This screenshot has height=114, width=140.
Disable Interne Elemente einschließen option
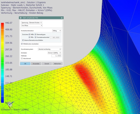[x=23, y=40]
